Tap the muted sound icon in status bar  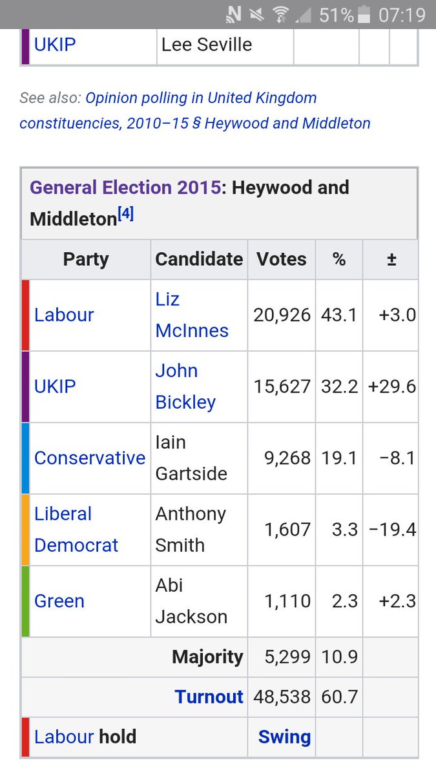pyautogui.click(x=257, y=14)
